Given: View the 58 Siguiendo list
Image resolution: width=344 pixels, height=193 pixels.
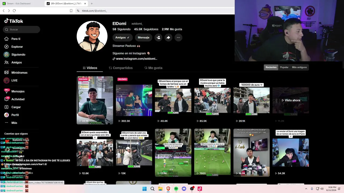Looking at the screenshot, I should [x=121, y=29].
